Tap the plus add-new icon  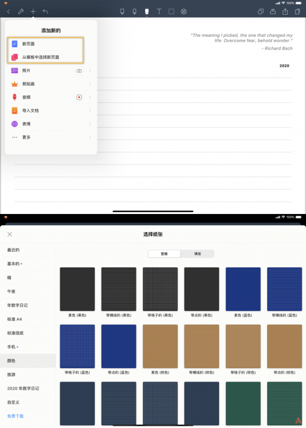point(33,12)
